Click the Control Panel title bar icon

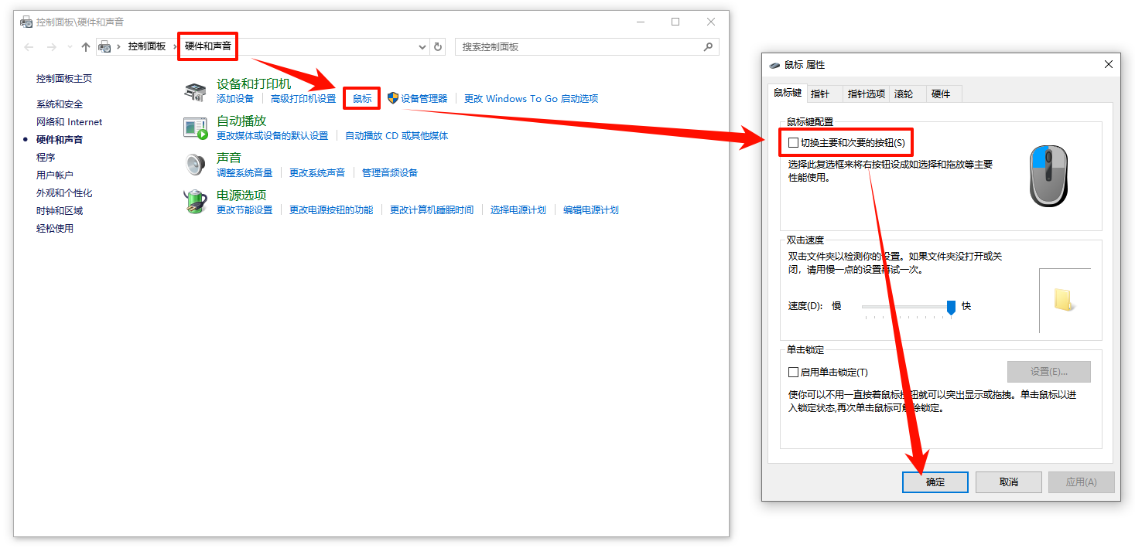tap(26, 22)
